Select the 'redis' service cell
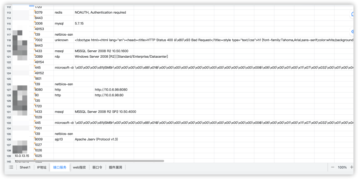 [x=64, y=13]
